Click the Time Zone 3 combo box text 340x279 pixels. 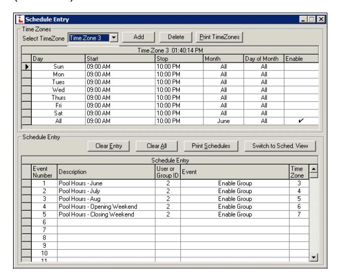pos(89,38)
